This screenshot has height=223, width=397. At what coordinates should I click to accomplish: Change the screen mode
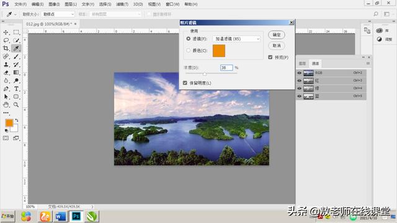click(16, 138)
